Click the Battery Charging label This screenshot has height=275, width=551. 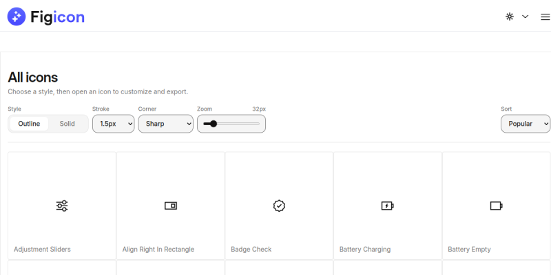coord(365,250)
